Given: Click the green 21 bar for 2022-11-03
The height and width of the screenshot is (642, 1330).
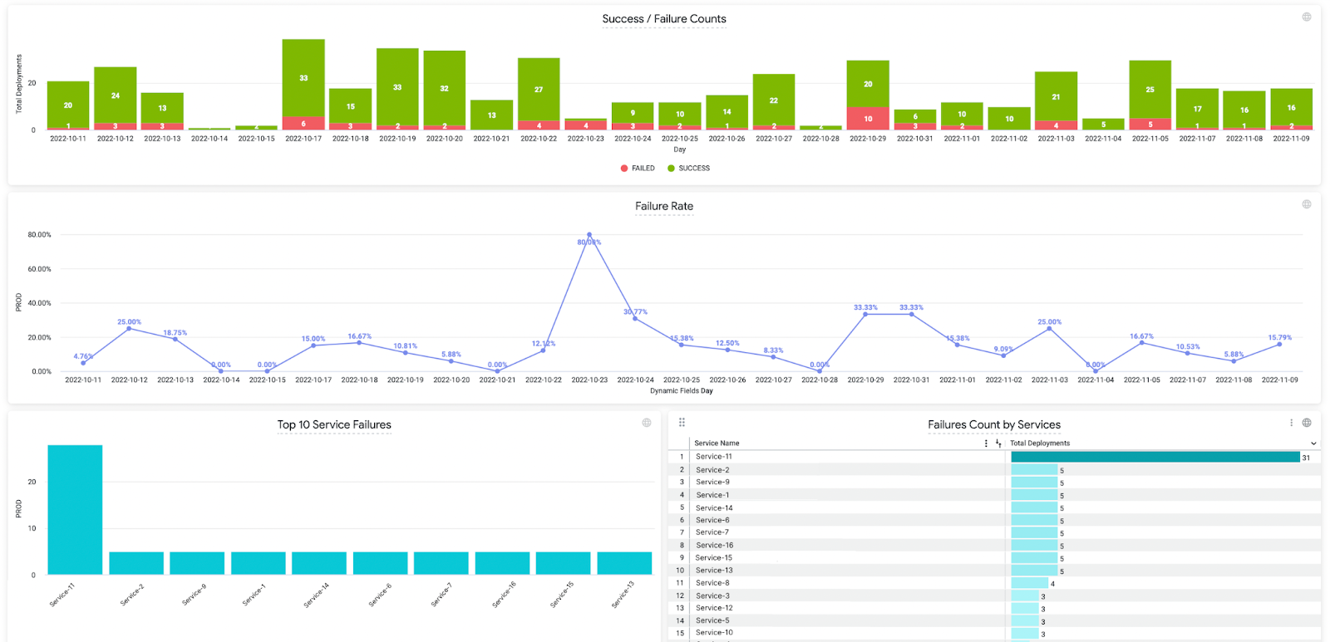Looking at the screenshot, I should pyautogui.click(x=1057, y=96).
